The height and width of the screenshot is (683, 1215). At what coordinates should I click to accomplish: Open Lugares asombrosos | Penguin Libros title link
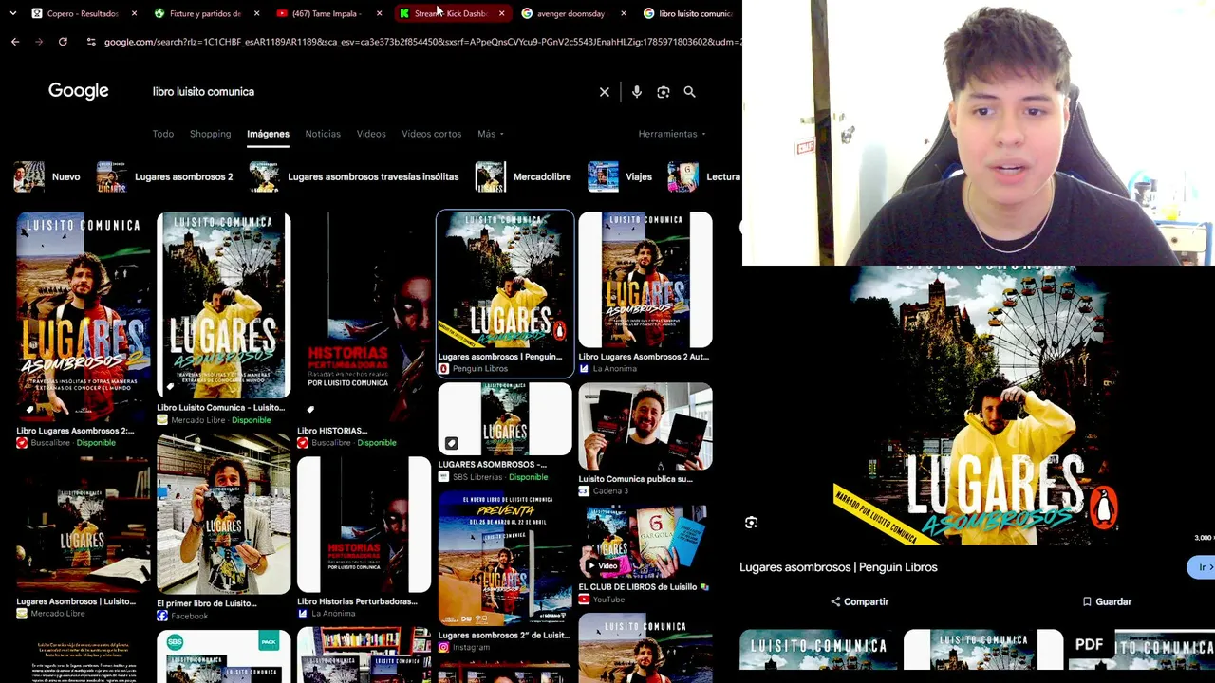(838, 567)
